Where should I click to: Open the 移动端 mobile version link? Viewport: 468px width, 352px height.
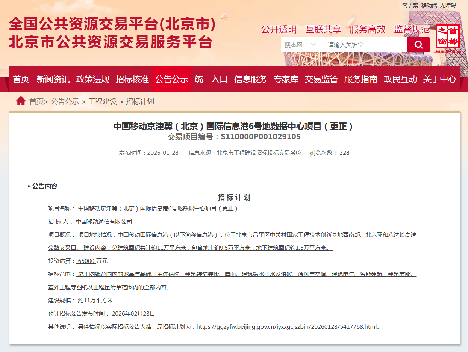point(429,5)
